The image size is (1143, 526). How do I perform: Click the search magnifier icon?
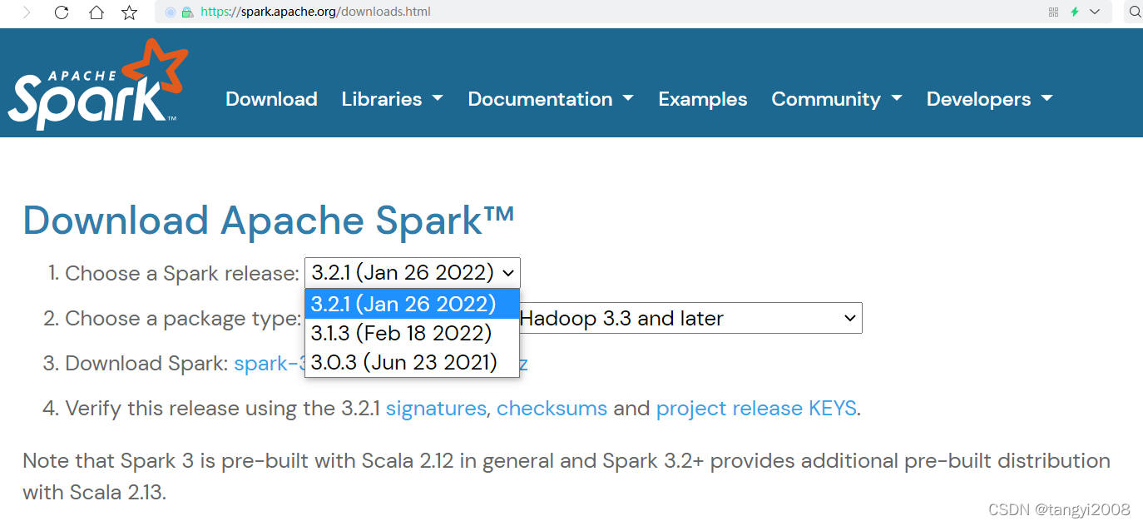[1135, 12]
